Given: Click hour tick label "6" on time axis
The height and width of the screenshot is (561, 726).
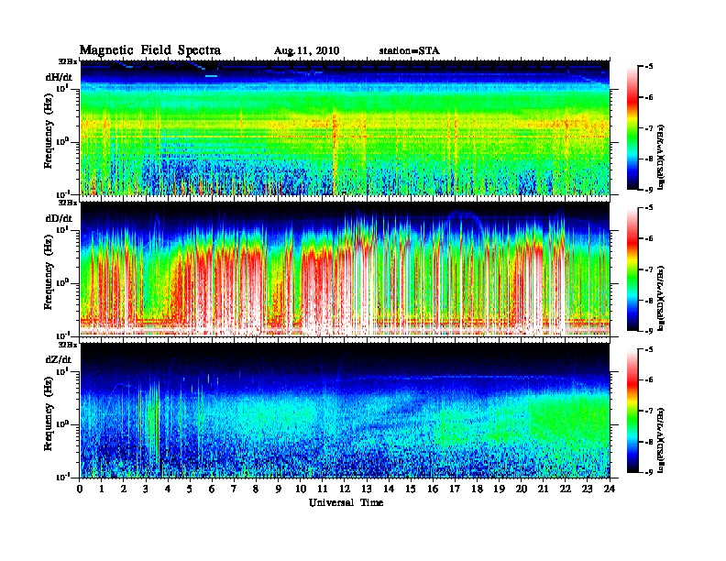Looking at the screenshot, I should 212,489.
